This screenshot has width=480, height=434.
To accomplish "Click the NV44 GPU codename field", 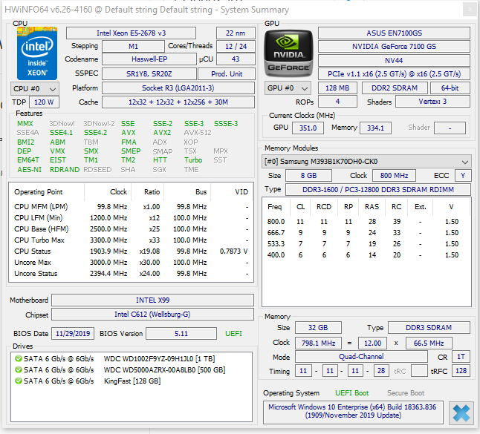I will pos(394,61).
